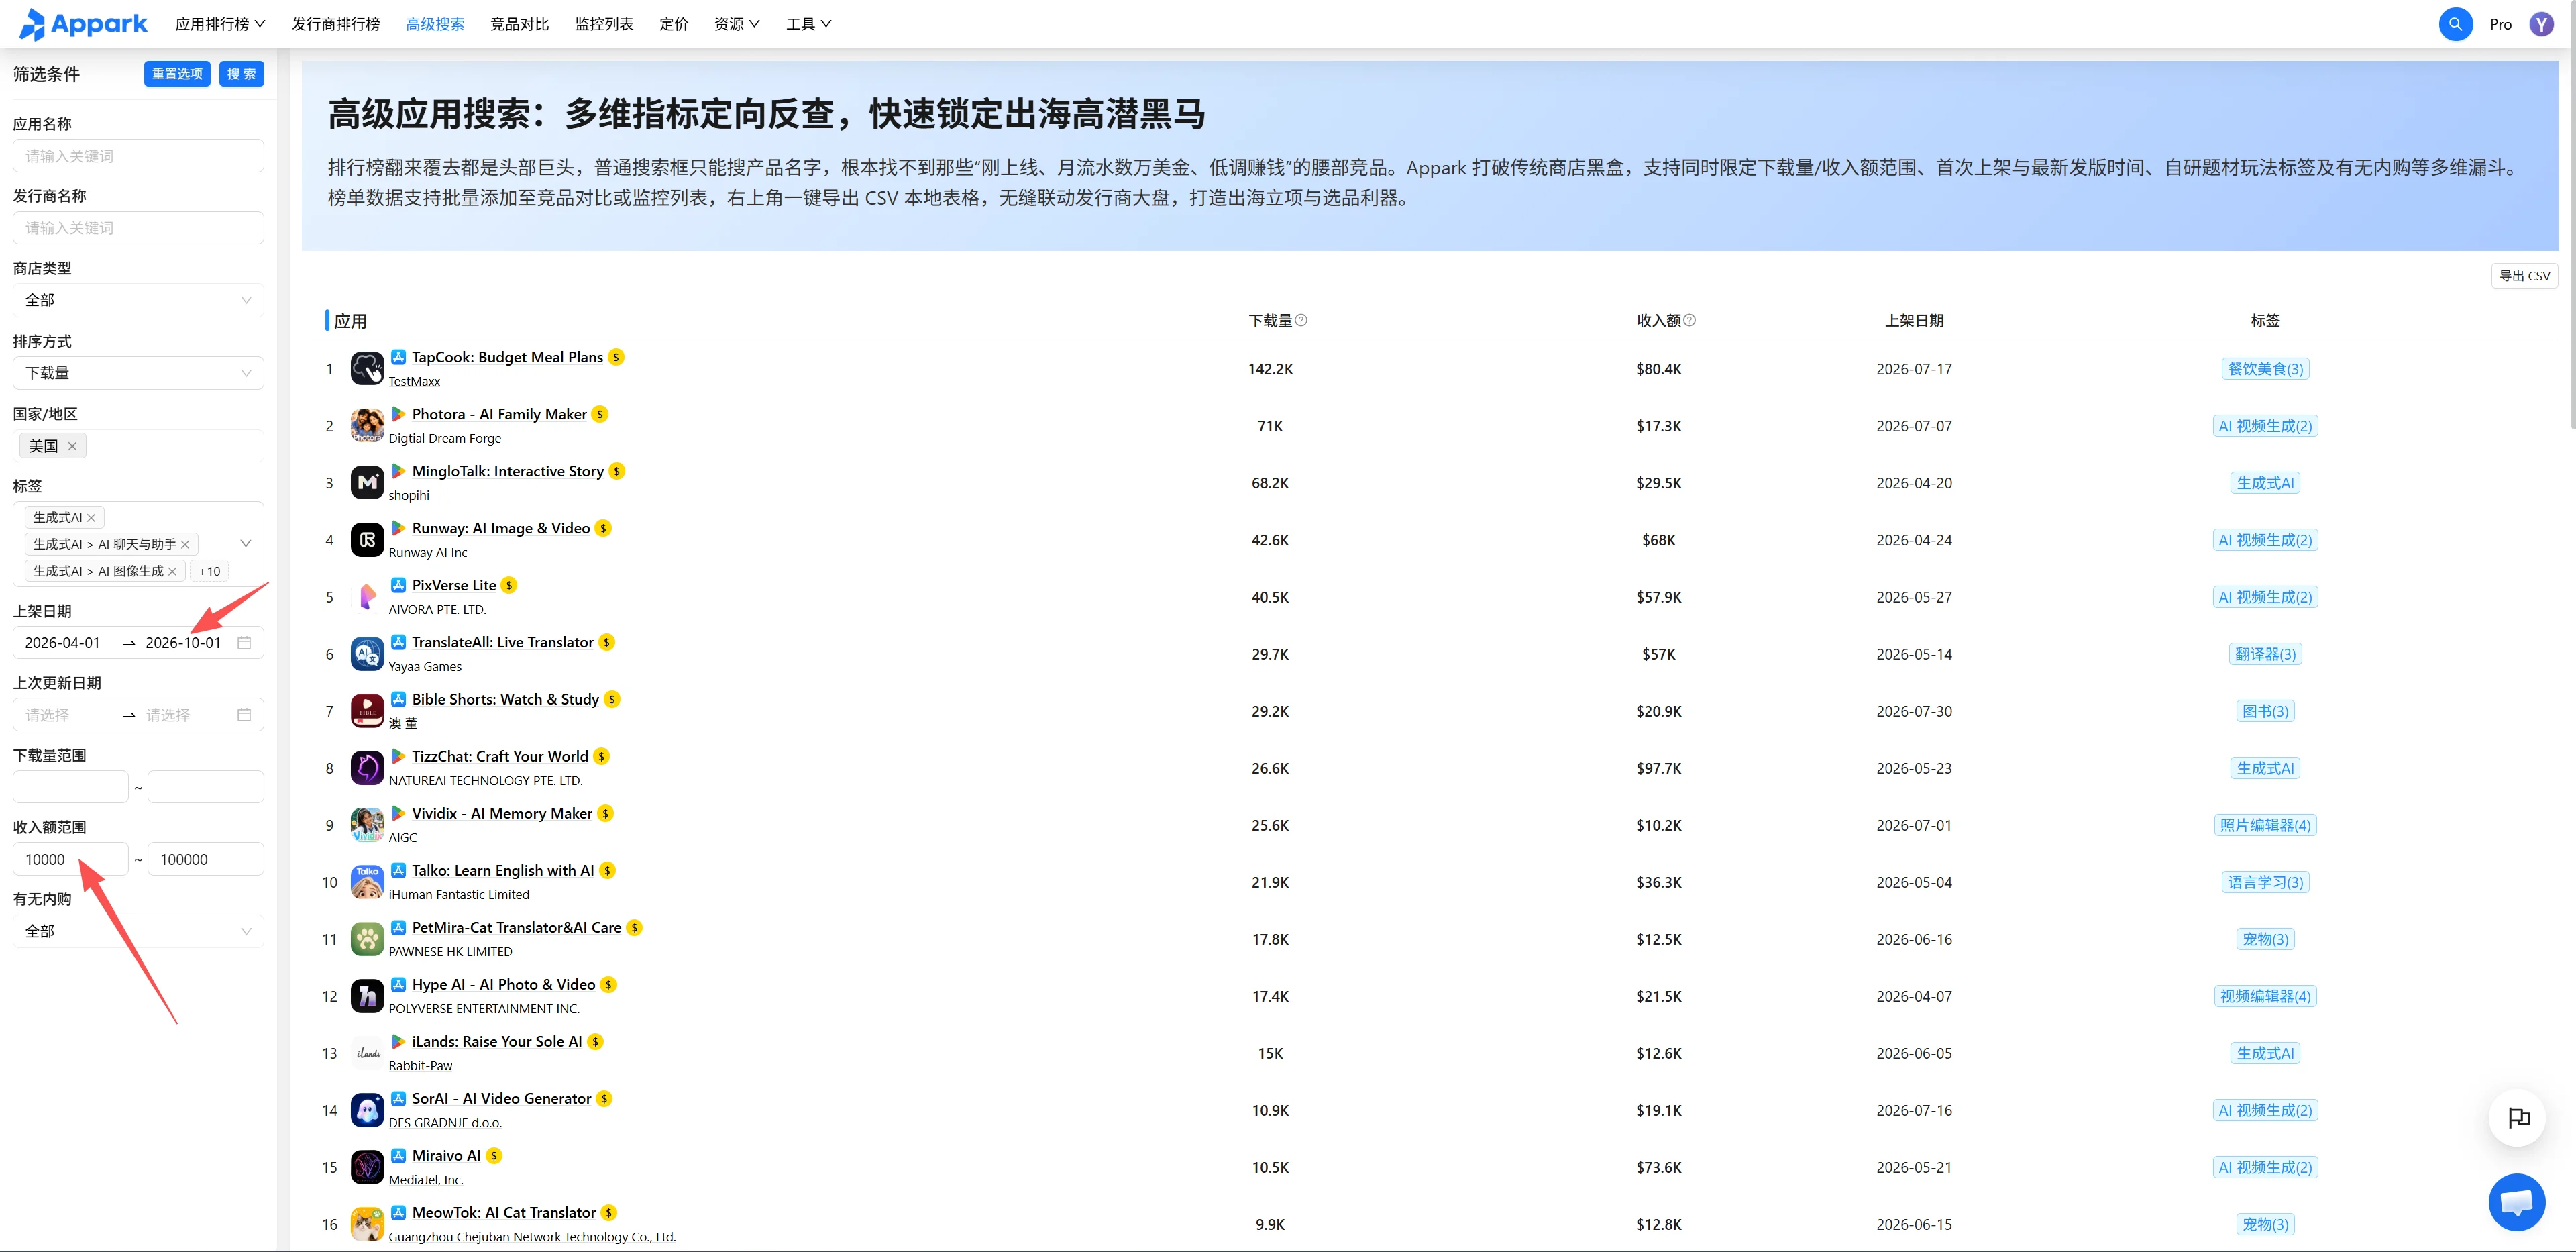Expand the 工具 menu
2576x1252 pixels.
tap(809, 24)
